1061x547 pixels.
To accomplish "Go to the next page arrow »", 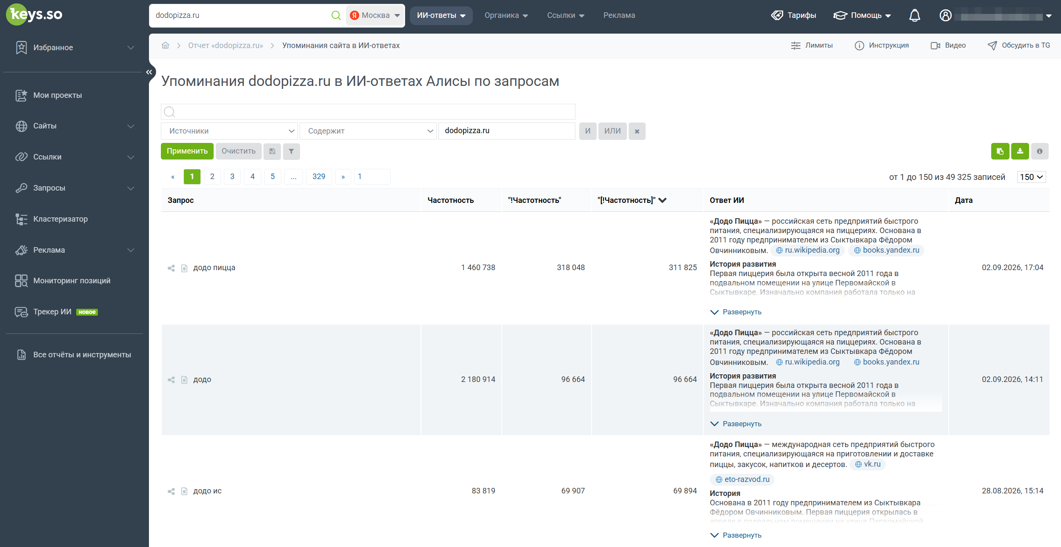I will point(343,177).
